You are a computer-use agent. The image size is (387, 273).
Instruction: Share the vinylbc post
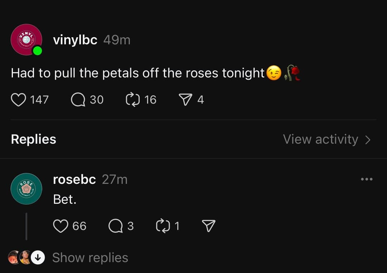[x=185, y=100]
